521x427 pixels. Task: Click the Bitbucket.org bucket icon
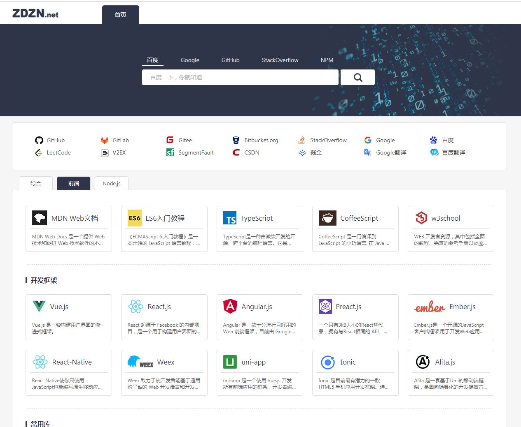[x=236, y=140]
